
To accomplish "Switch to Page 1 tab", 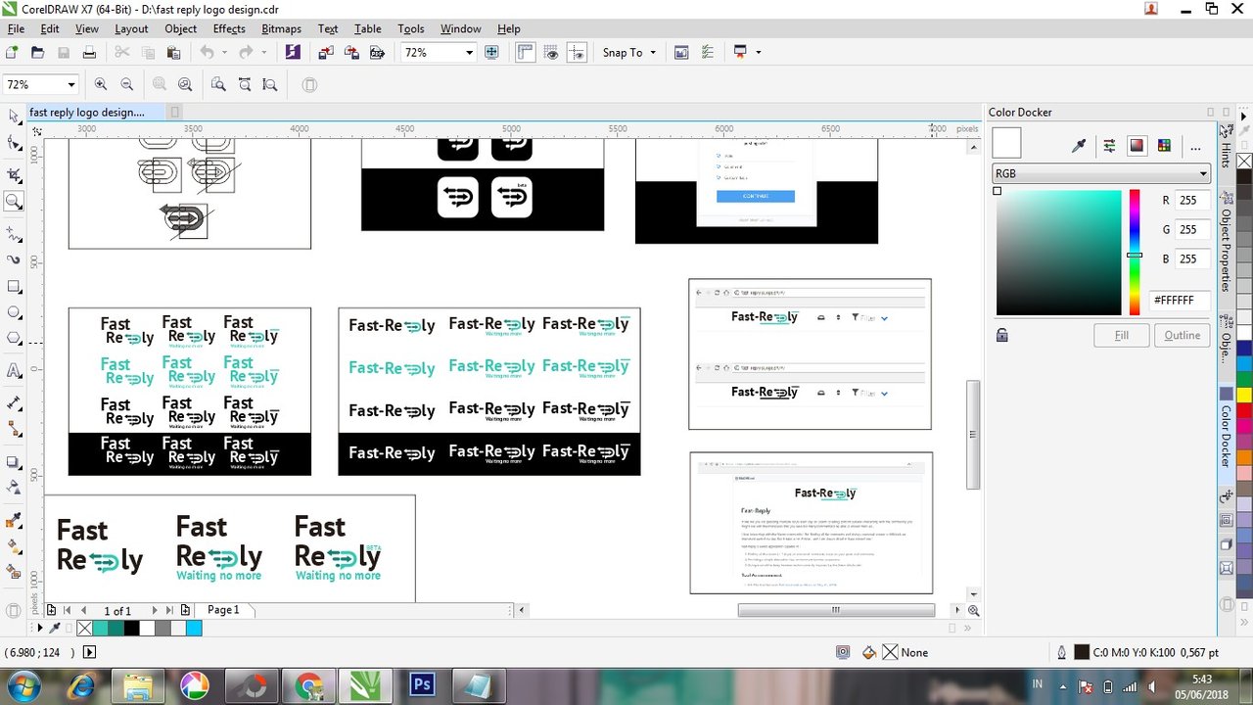I will click(223, 610).
